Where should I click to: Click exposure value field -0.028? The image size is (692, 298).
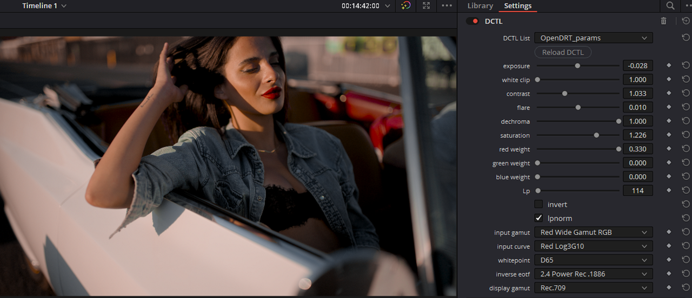coord(638,66)
